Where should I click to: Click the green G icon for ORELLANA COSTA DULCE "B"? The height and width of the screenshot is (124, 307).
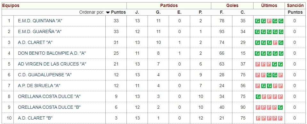(281, 107)
